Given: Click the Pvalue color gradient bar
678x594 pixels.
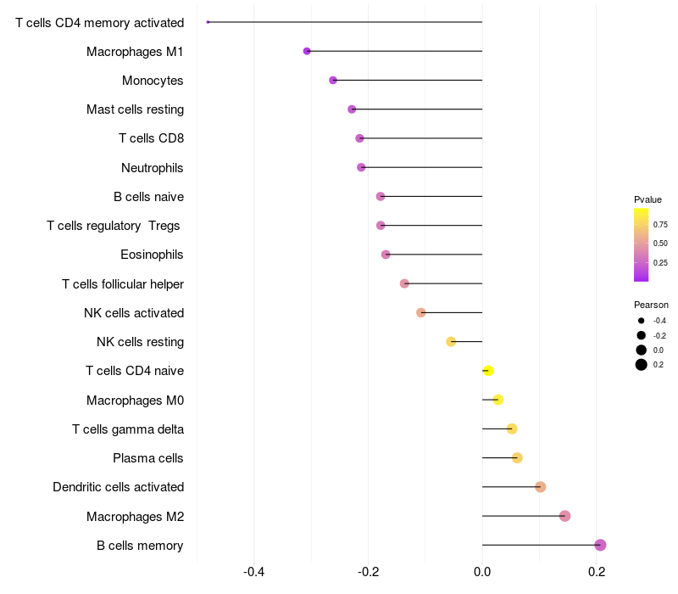Looking at the screenshot, I should click(642, 244).
